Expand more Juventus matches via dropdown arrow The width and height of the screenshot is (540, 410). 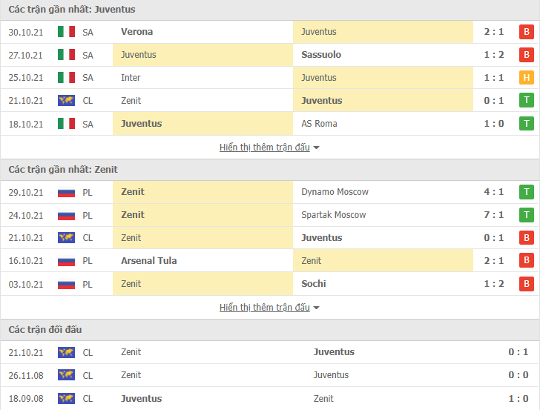(317, 148)
